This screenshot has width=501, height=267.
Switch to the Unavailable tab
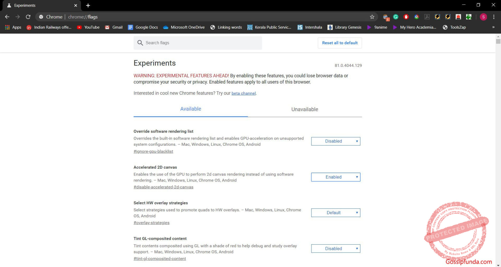tap(305, 109)
